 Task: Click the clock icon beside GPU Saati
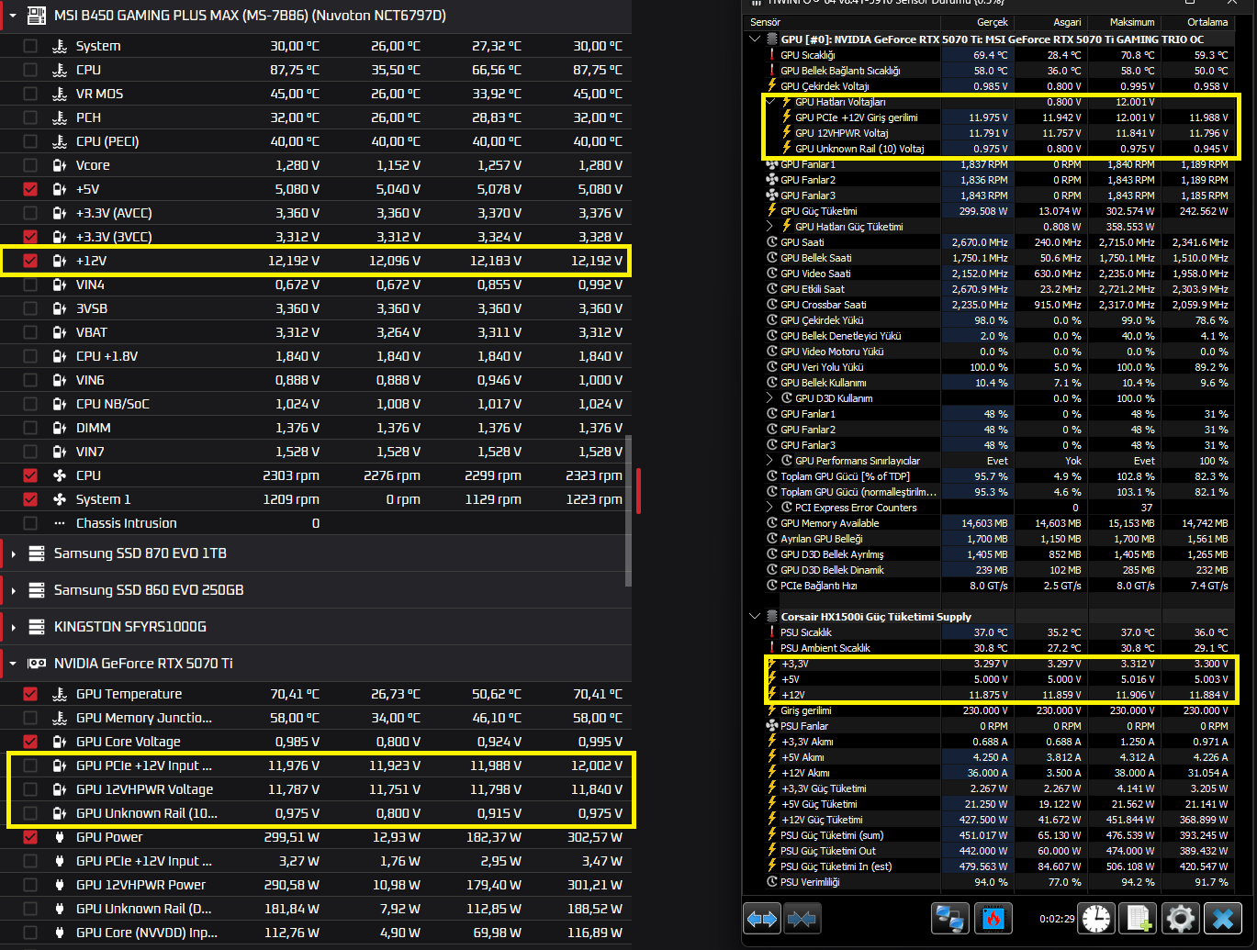point(772,242)
